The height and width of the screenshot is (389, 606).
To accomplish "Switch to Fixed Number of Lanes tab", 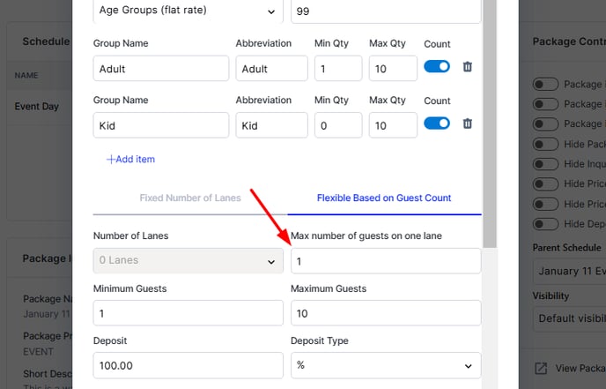I will click(190, 198).
